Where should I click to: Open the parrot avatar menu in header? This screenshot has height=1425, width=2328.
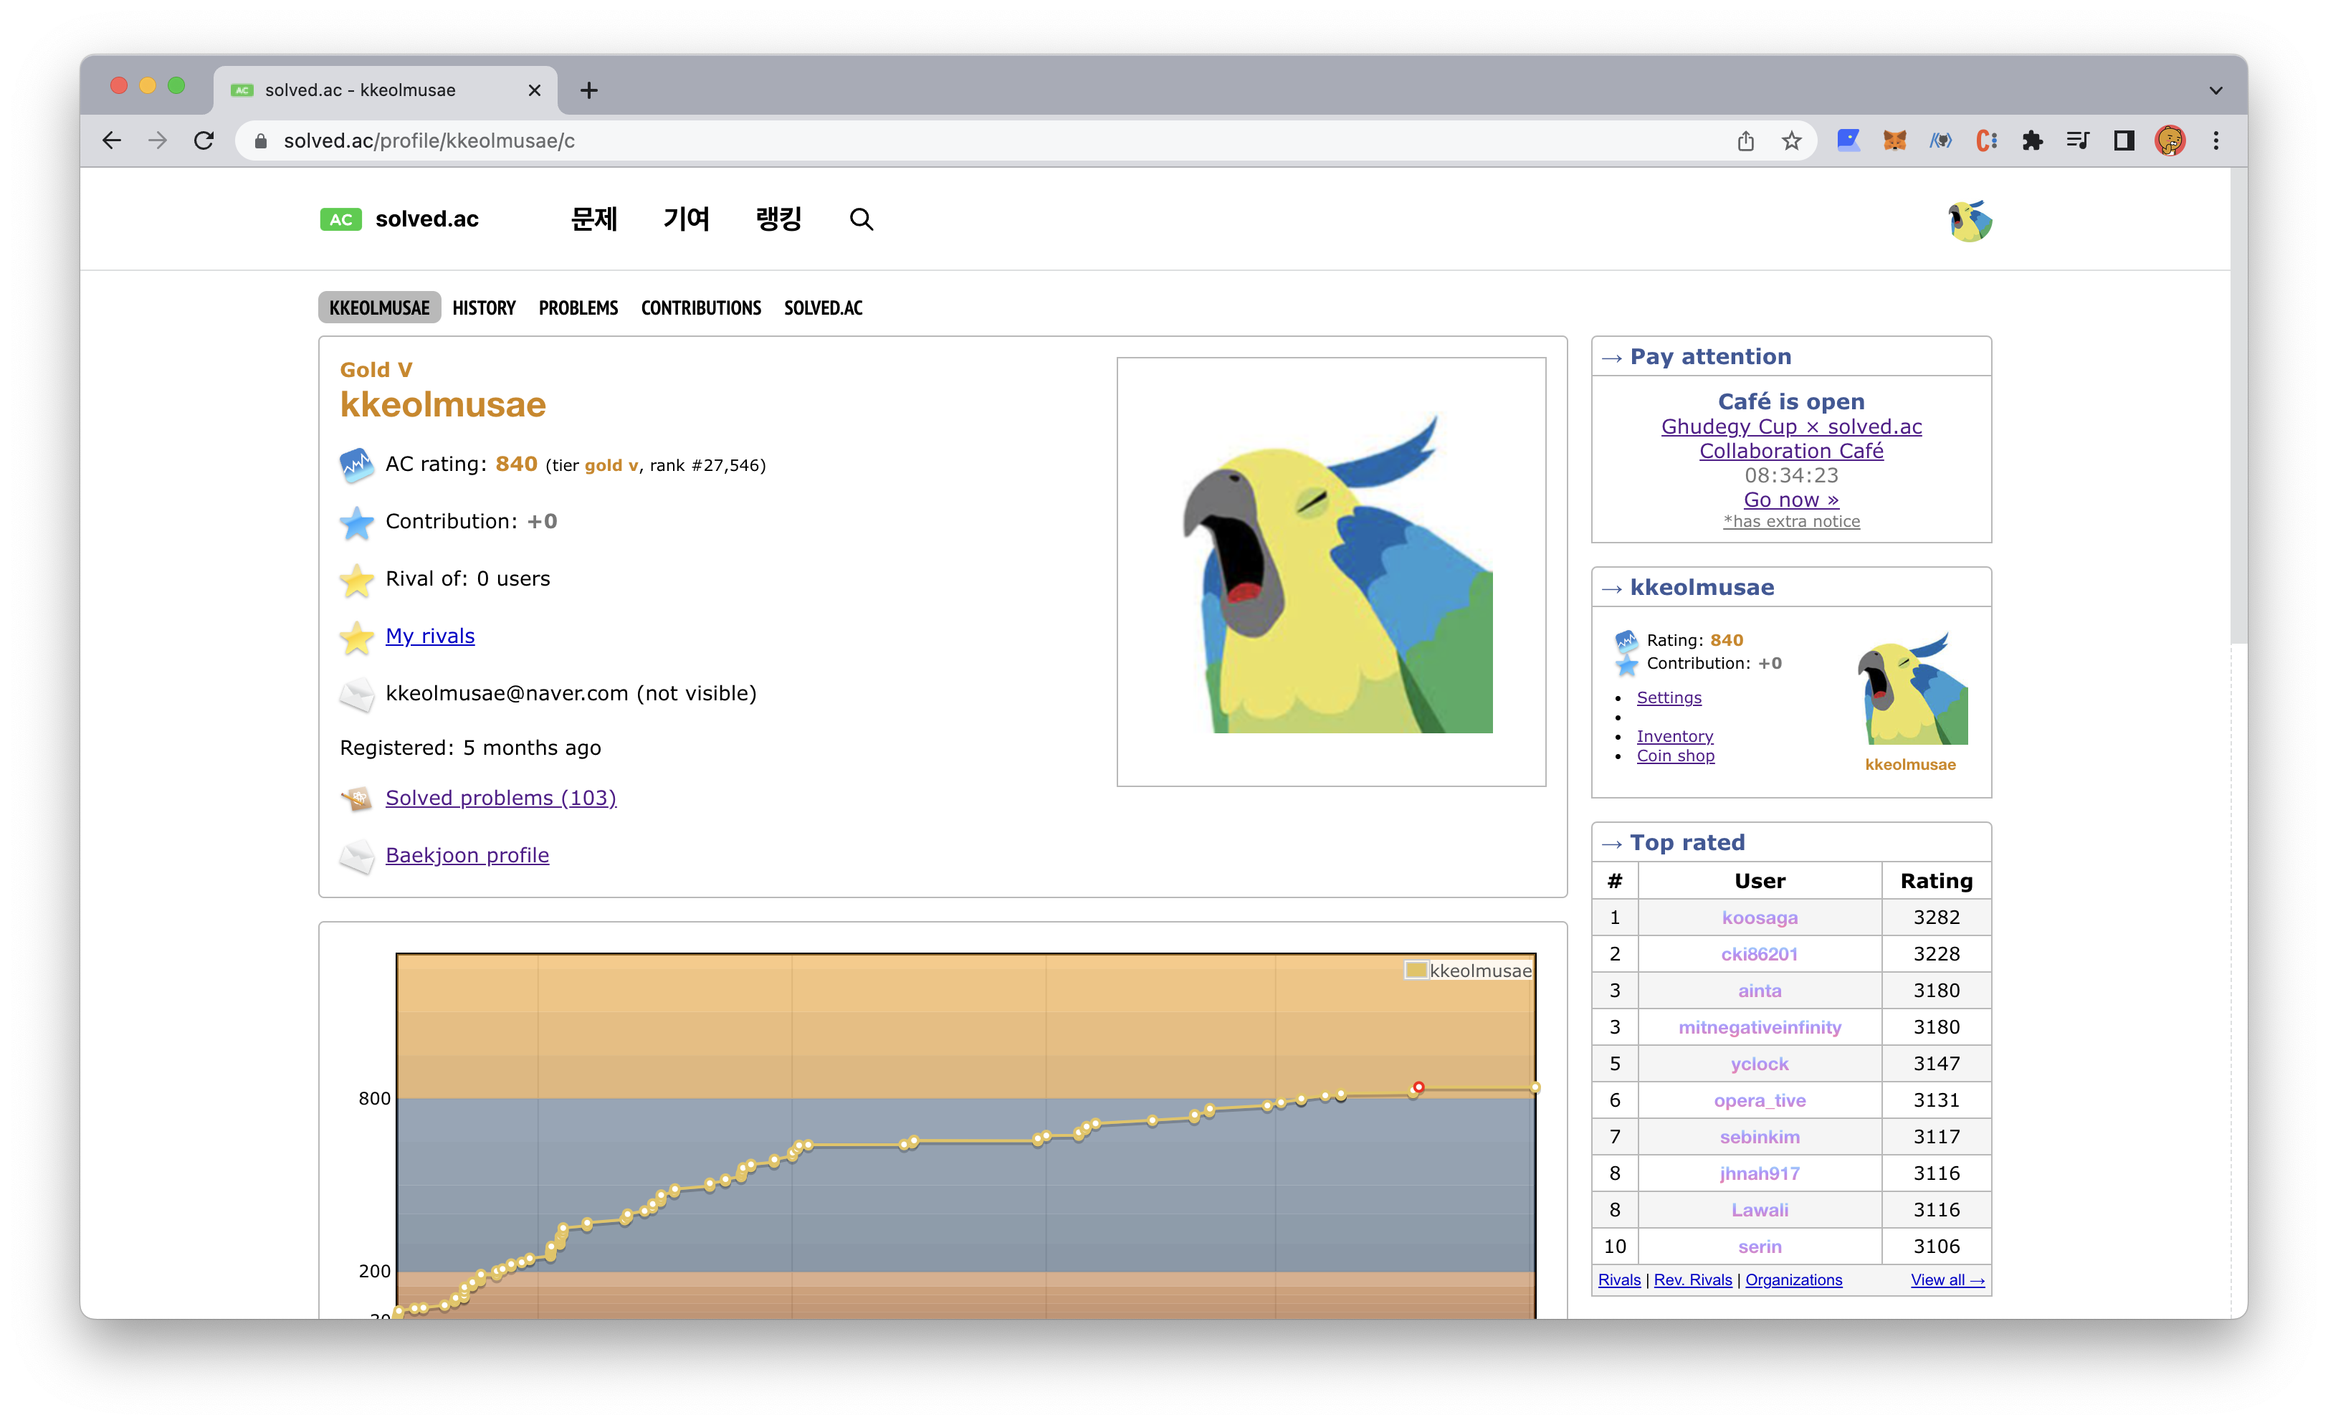coord(1969,221)
